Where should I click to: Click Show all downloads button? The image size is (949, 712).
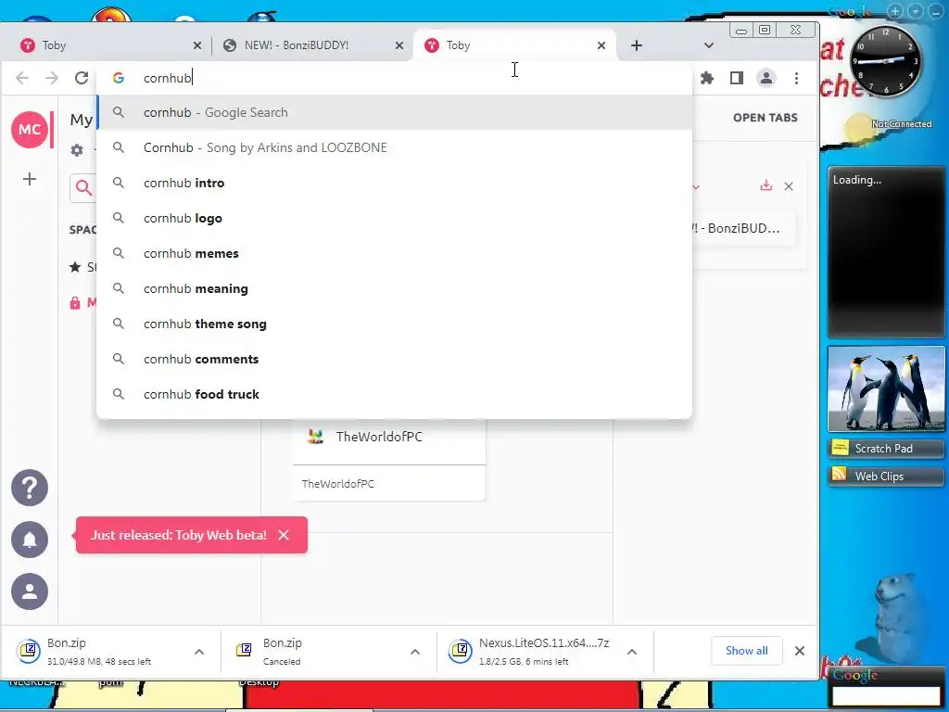click(x=746, y=650)
